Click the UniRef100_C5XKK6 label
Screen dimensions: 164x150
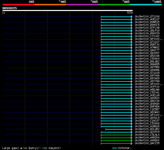[x=147, y=124]
